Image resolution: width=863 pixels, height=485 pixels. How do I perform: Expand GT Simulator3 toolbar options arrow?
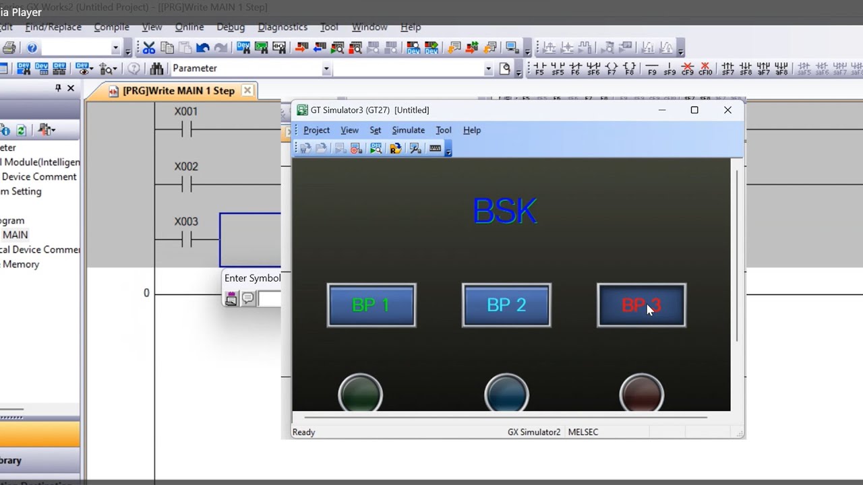448,149
